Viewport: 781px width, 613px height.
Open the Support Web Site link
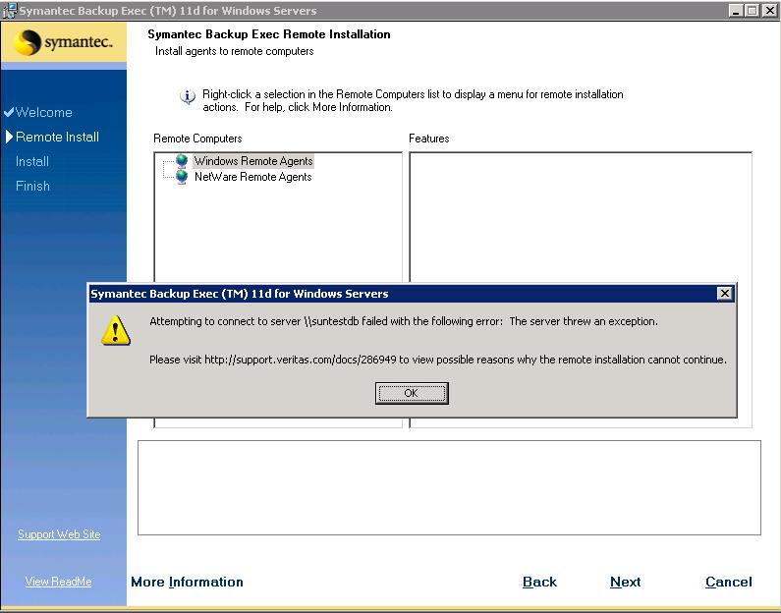(x=59, y=534)
